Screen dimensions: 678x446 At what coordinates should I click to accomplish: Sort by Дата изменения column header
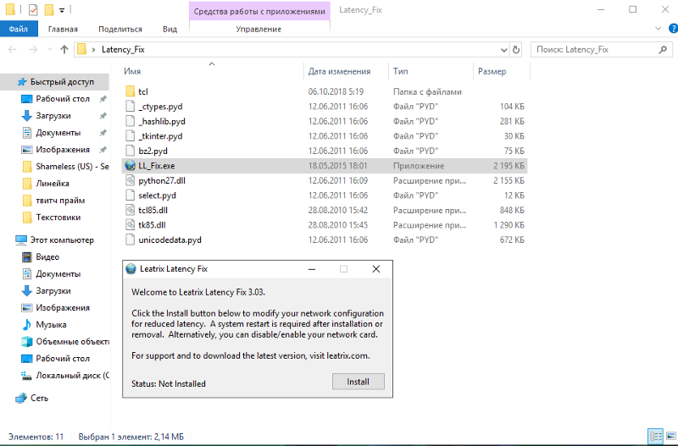point(340,71)
